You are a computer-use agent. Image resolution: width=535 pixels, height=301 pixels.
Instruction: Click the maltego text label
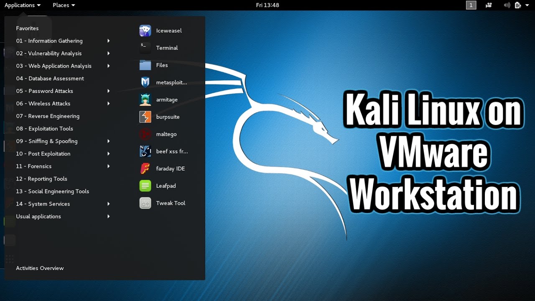[x=166, y=134]
